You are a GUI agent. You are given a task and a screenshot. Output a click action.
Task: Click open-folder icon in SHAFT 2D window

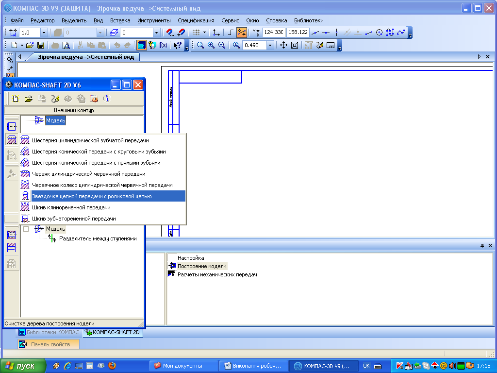click(x=28, y=99)
